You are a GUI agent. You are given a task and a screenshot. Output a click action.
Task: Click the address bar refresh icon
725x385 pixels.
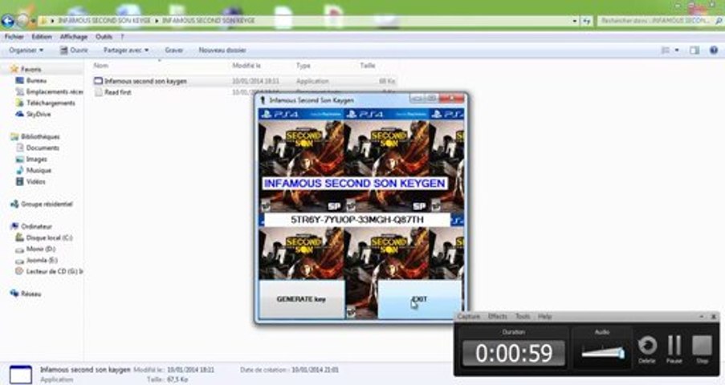click(586, 21)
